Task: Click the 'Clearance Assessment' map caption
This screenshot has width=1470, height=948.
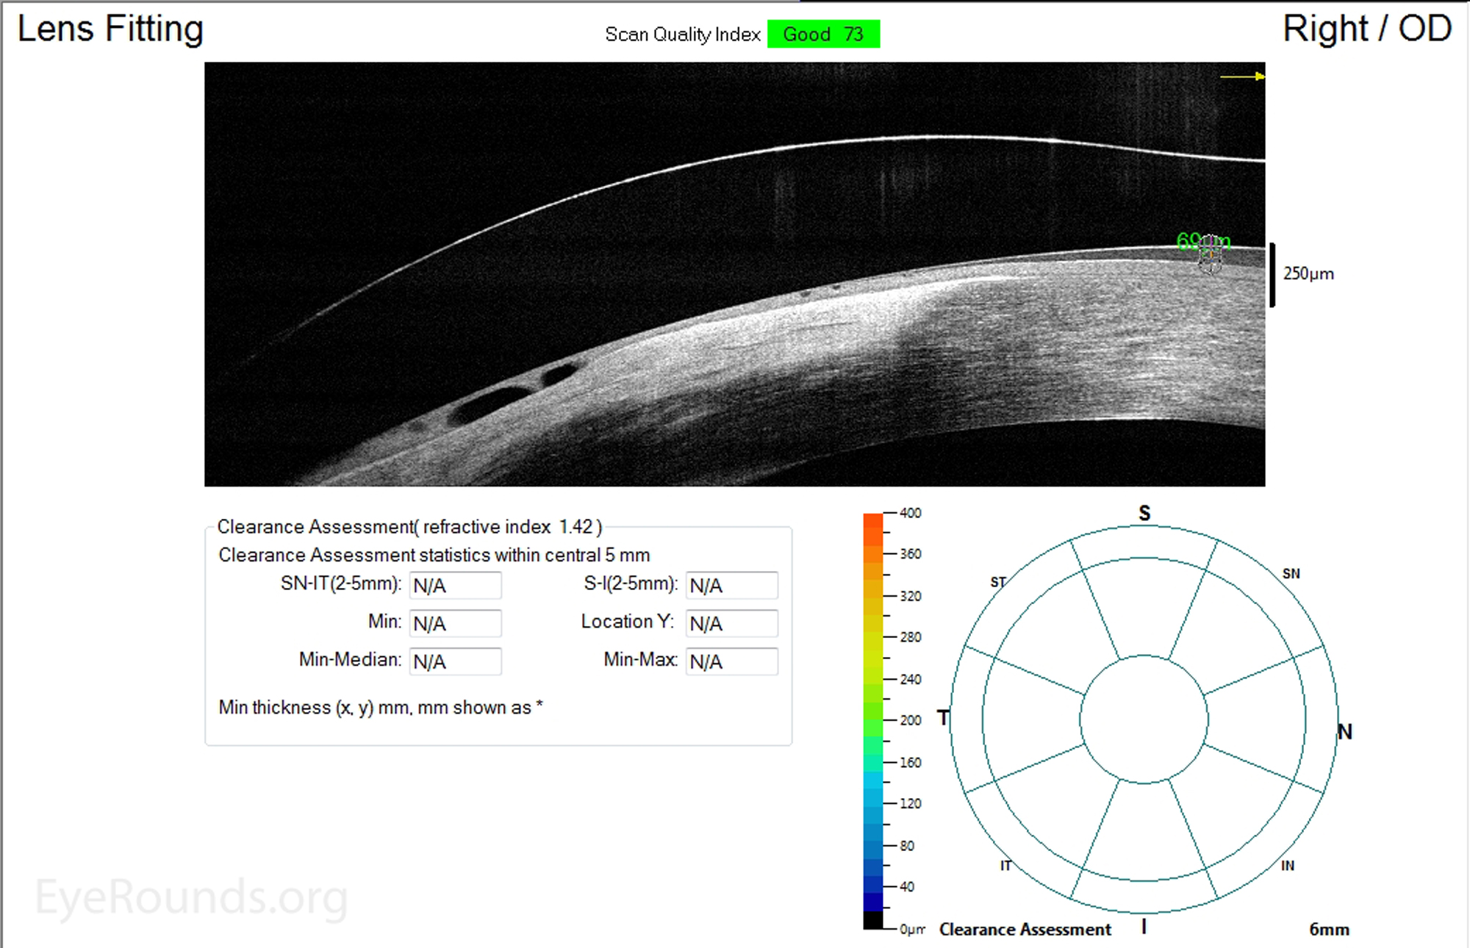Action: click(1025, 930)
